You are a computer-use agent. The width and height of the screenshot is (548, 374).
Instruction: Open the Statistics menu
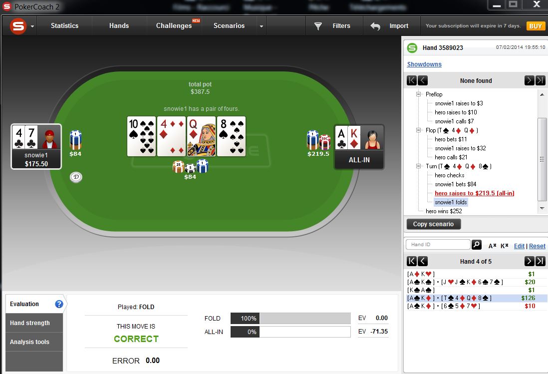click(65, 26)
